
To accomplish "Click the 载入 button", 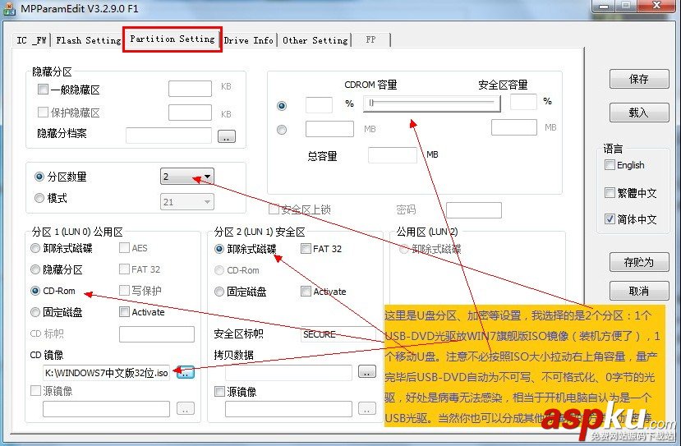I will (639, 113).
